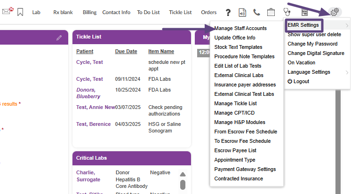Click the pencil edit icon on panel

[x=59, y=37]
